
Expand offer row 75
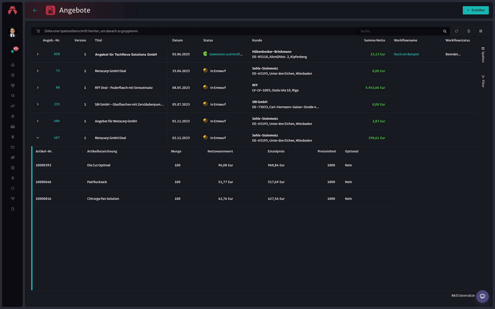point(38,71)
